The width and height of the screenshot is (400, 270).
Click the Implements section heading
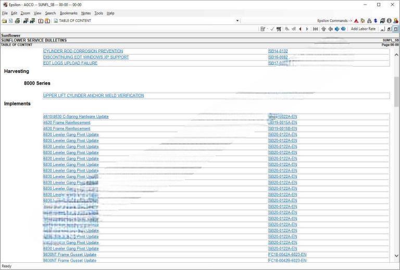pos(17,104)
